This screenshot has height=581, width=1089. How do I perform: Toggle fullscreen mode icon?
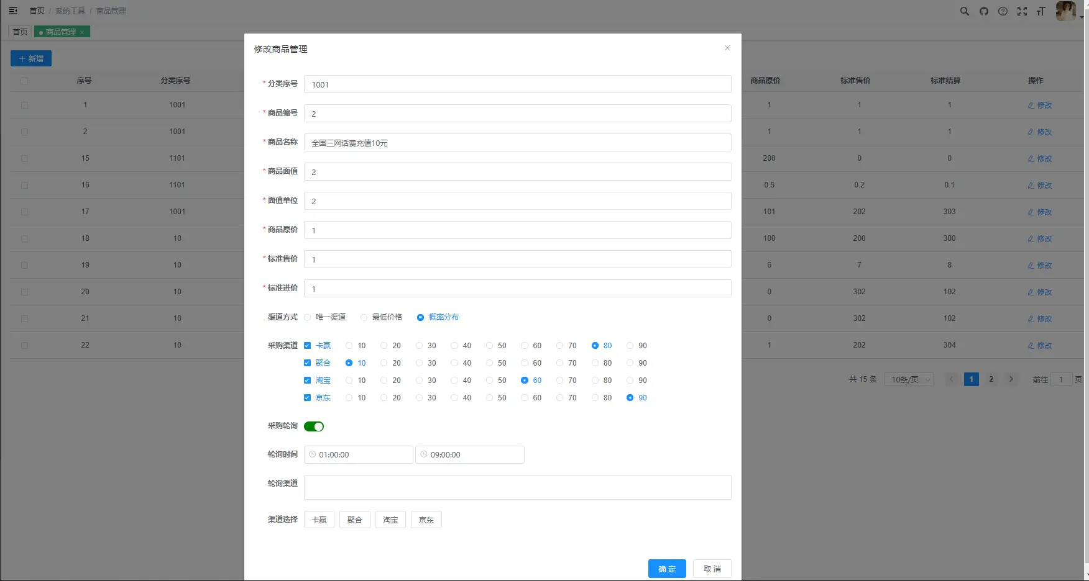(x=1022, y=11)
